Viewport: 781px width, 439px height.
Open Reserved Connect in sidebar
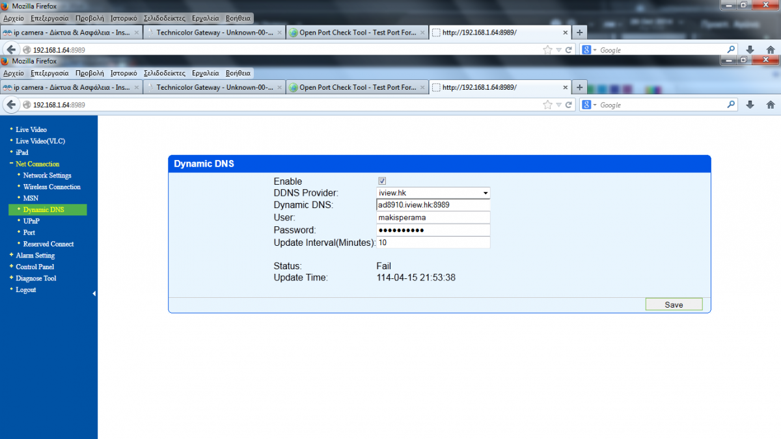tap(49, 244)
